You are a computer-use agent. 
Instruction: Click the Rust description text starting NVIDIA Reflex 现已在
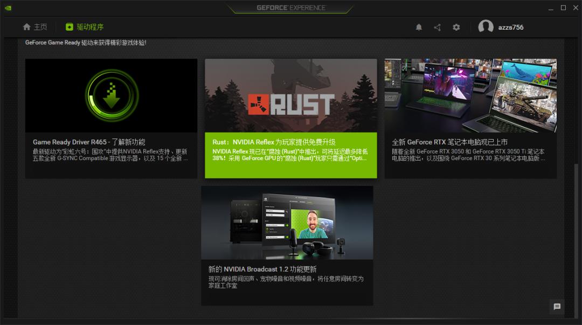290,155
